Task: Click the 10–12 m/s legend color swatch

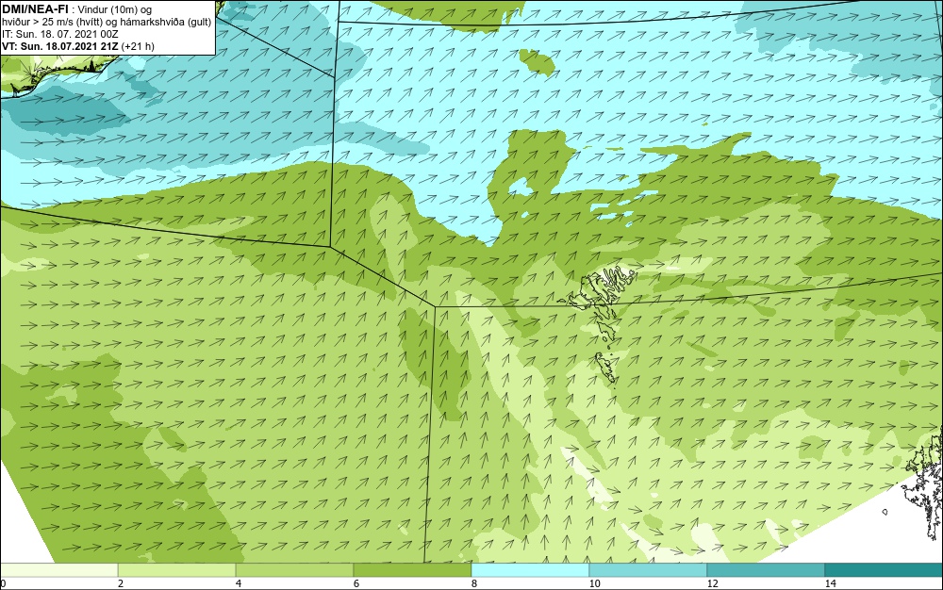Action: point(649,570)
